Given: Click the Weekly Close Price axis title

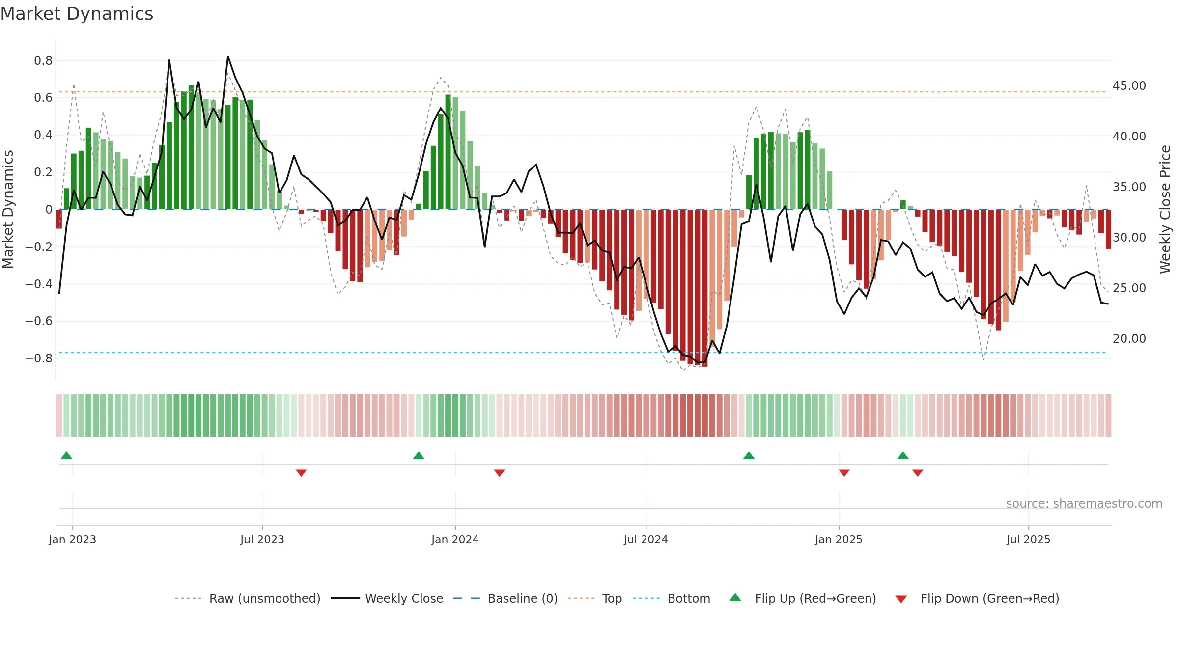Looking at the screenshot, I should (x=1166, y=209).
